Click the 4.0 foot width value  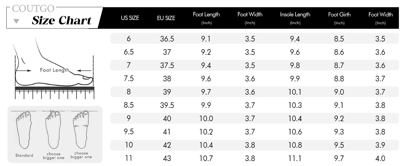380,158
